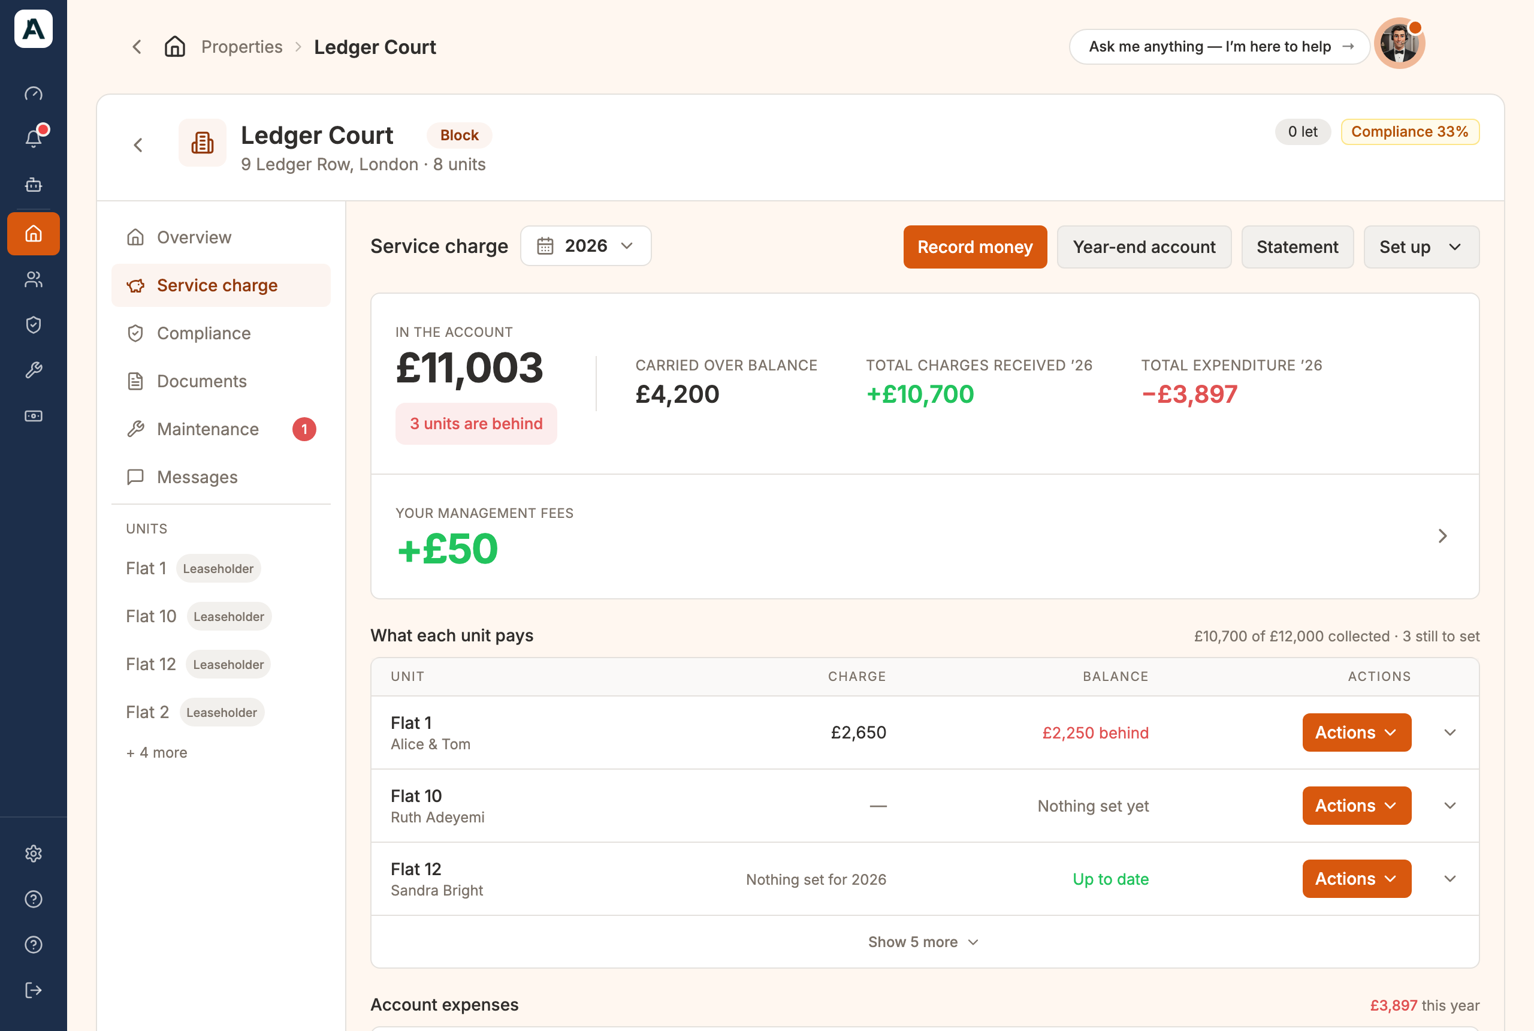Open the banknote payments icon in sidebar
This screenshot has height=1031, width=1534.
[34, 415]
